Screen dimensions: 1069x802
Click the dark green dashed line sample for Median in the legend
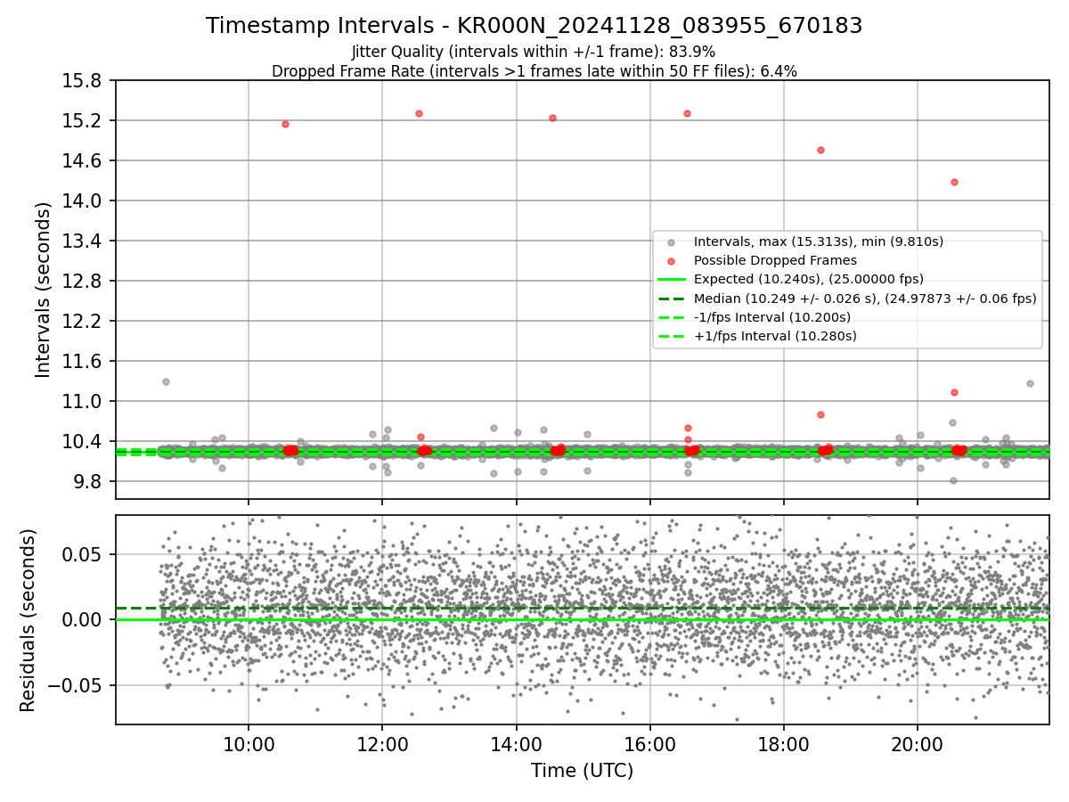point(672,299)
